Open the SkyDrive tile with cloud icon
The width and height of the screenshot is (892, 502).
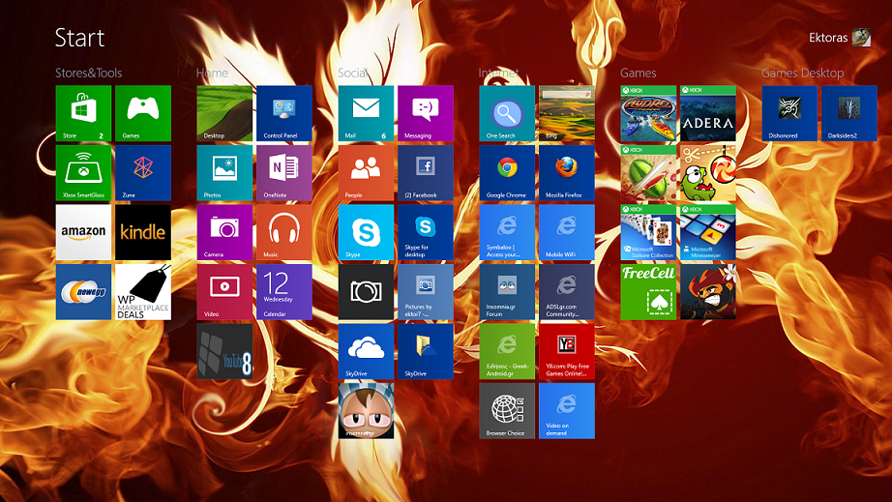366,351
